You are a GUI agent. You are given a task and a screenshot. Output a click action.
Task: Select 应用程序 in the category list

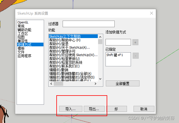24,56
